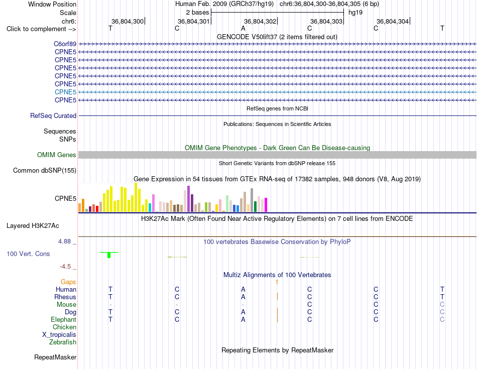Click the orange gap marker in Rhesus row
This screenshot has width=477, height=369.
click(277, 296)
